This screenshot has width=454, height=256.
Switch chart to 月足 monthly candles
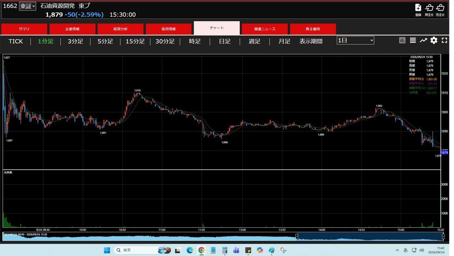(284, 41)
